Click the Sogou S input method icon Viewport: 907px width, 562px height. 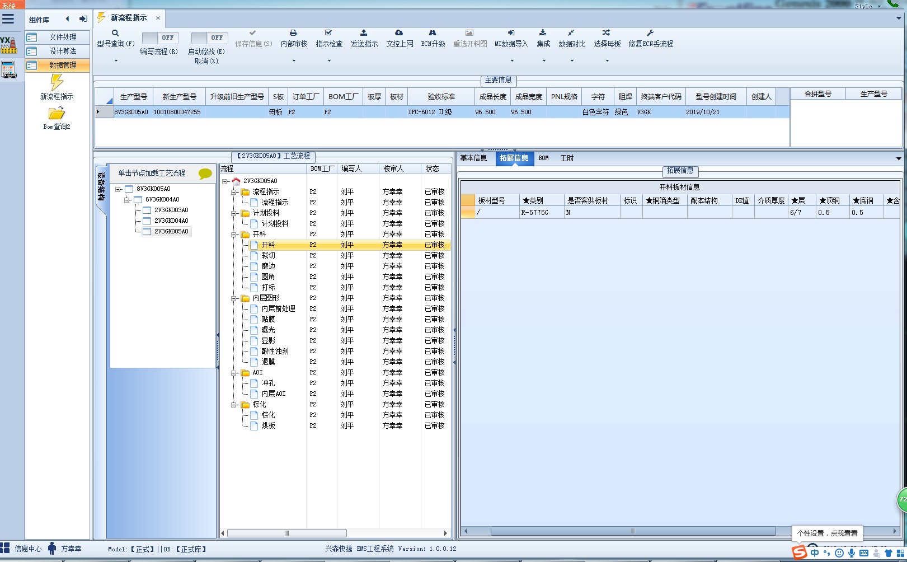[800, 552]
